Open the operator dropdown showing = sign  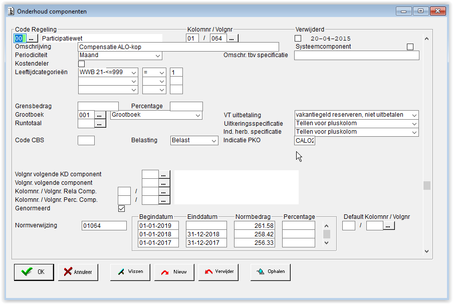tap(154, 72)
